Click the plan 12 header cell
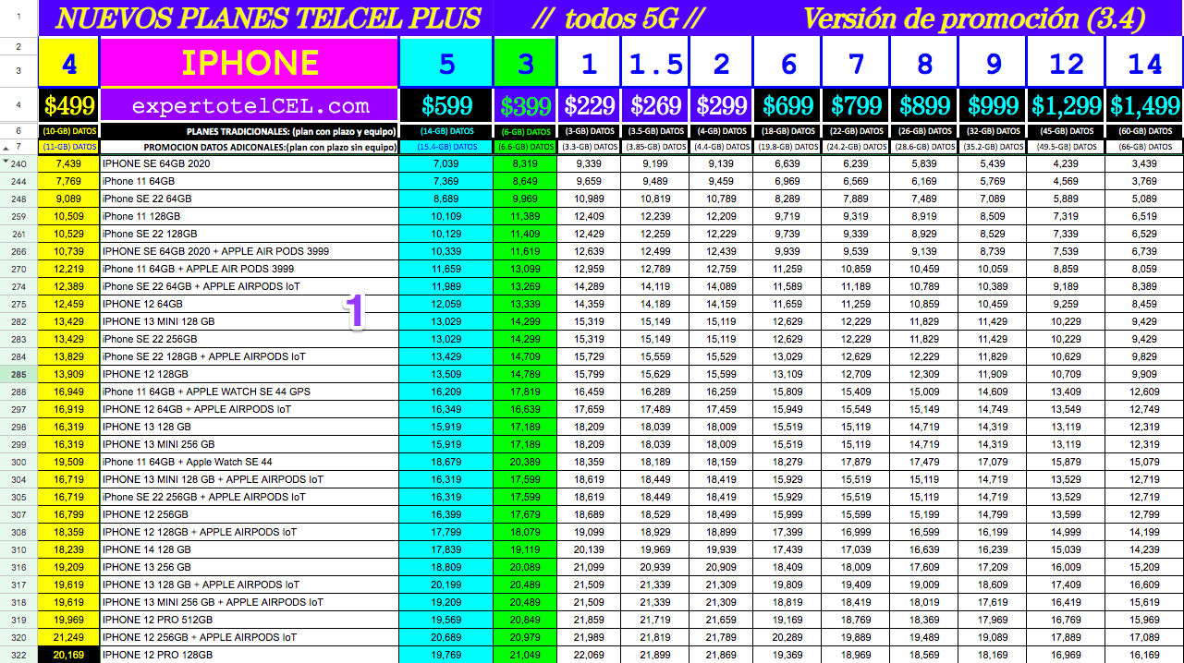The height and width of the screenshot is (663, 1184). 1067,62
